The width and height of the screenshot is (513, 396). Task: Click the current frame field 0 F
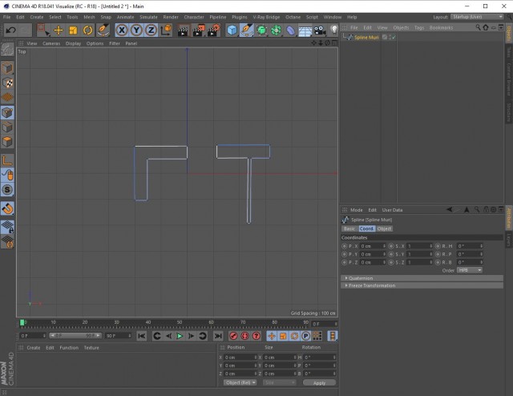pos(324,324)
